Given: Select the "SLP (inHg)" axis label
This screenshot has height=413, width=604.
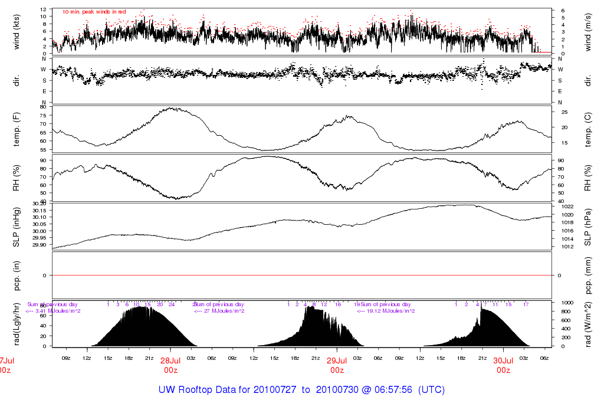Looking at the screenshot, I should [x=16, y=227].
